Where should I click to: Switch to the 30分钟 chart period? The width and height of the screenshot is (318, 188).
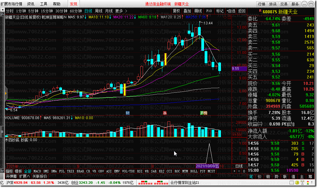point(61,11)
